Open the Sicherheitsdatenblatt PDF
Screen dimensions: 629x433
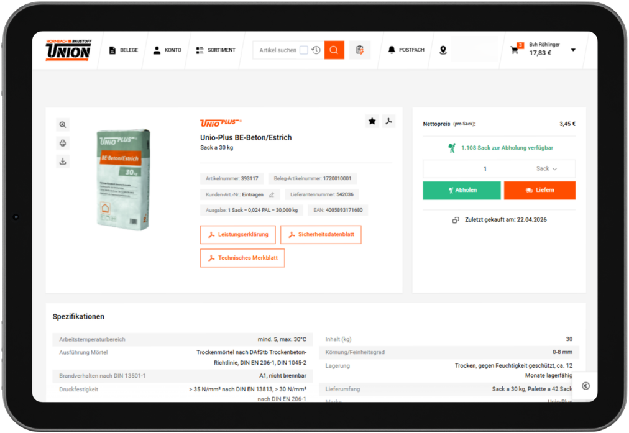321,235
